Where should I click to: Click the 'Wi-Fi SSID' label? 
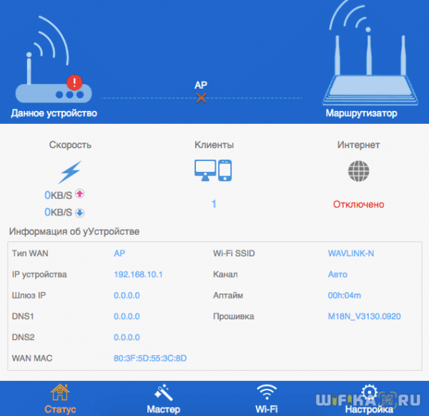point(234,253)
